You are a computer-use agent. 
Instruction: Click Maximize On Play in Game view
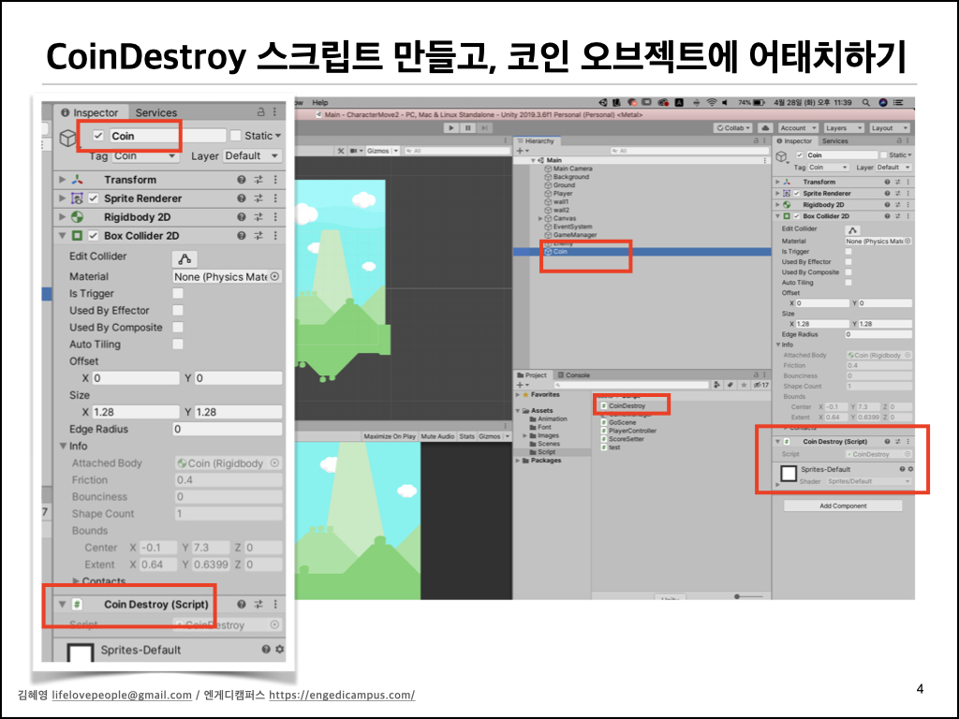point(390,436)
